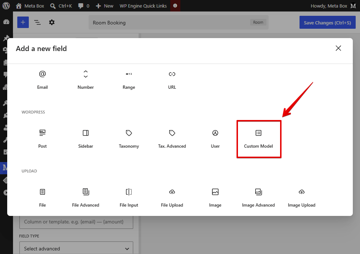This screenshot has height=254, width=360.
Task: Open the comments bubble in admin bar
Action: point(84,6)
